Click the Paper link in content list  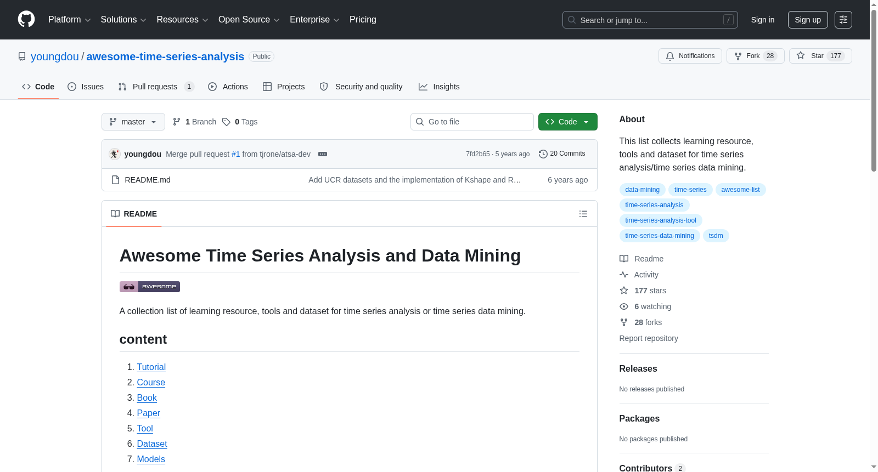pos(149,413)
